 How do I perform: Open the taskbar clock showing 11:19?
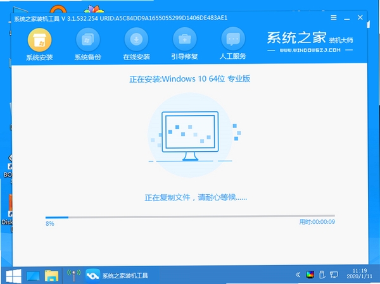point(359,274)
